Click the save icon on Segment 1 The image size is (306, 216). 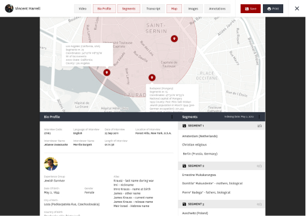point(184,126)
